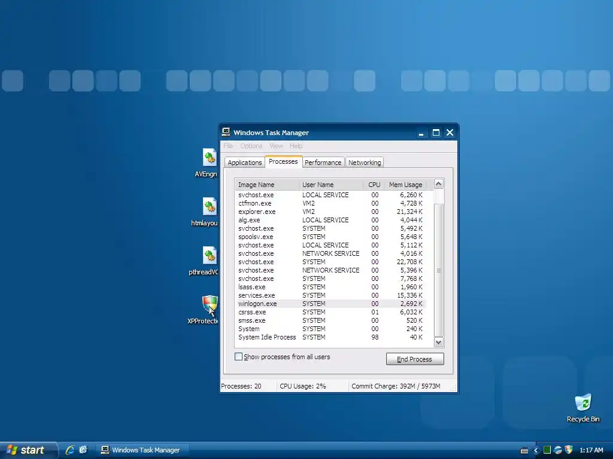
Task: Open the File menu
Action: tap(228, 146)
